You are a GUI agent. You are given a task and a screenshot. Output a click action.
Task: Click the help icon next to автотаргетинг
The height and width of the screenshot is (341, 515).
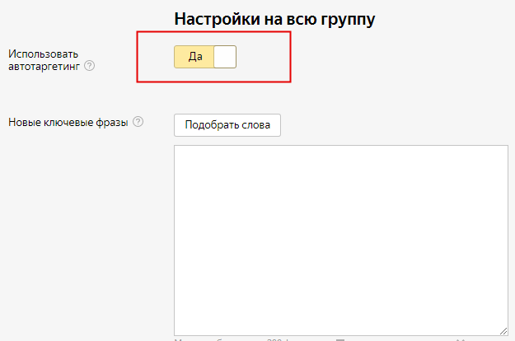pos(90,66)
